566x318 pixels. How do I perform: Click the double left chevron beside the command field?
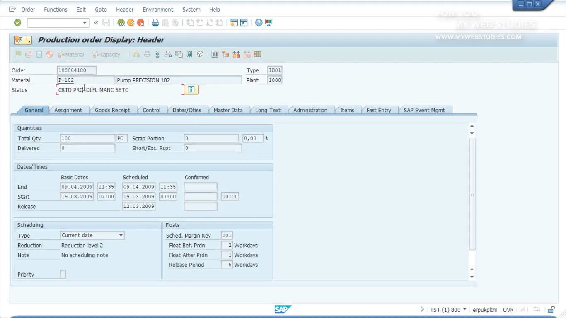pyautogui.click(x=96, y=23)
